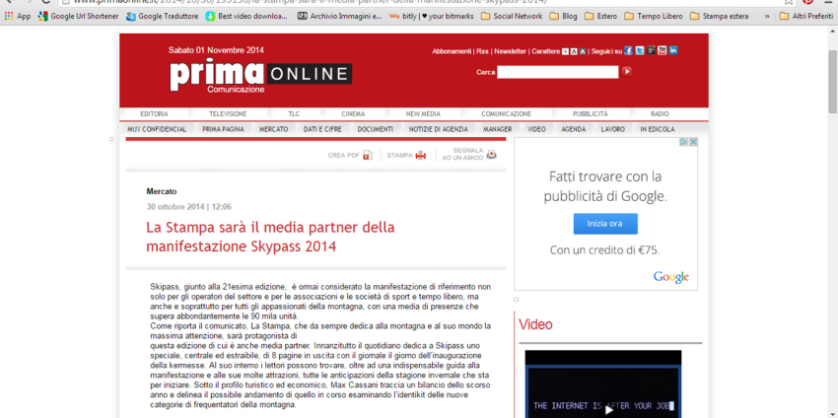Go to DOCUMENTI menu item
Screen dimensions: 838x418
(376, 129)
